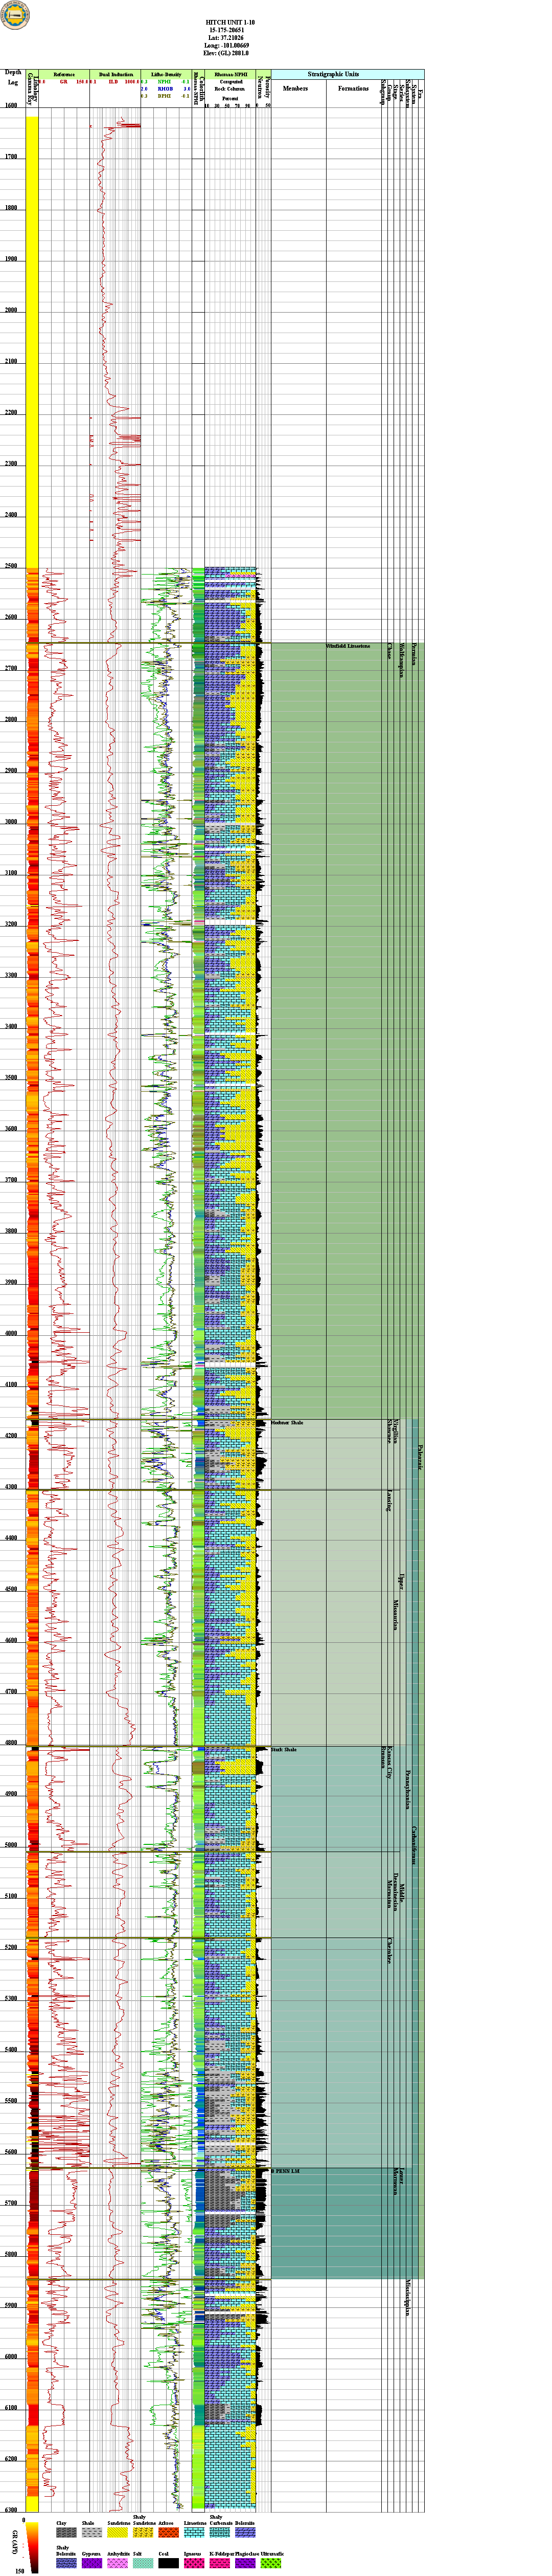
Task: Choose the Gypsum legend swatch
Action: coord(92,2564)
